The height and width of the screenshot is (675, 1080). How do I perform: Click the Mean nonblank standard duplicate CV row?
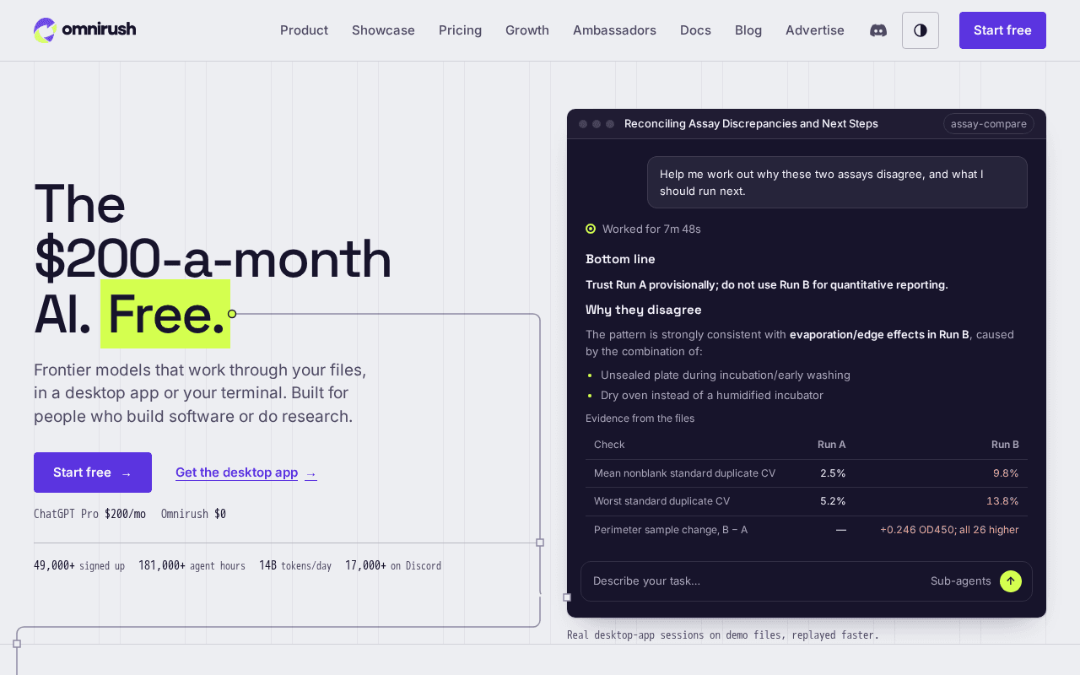(807, 473)
